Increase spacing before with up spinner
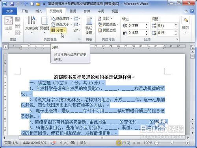Viewport: 197px width, 148px height. 176,24
